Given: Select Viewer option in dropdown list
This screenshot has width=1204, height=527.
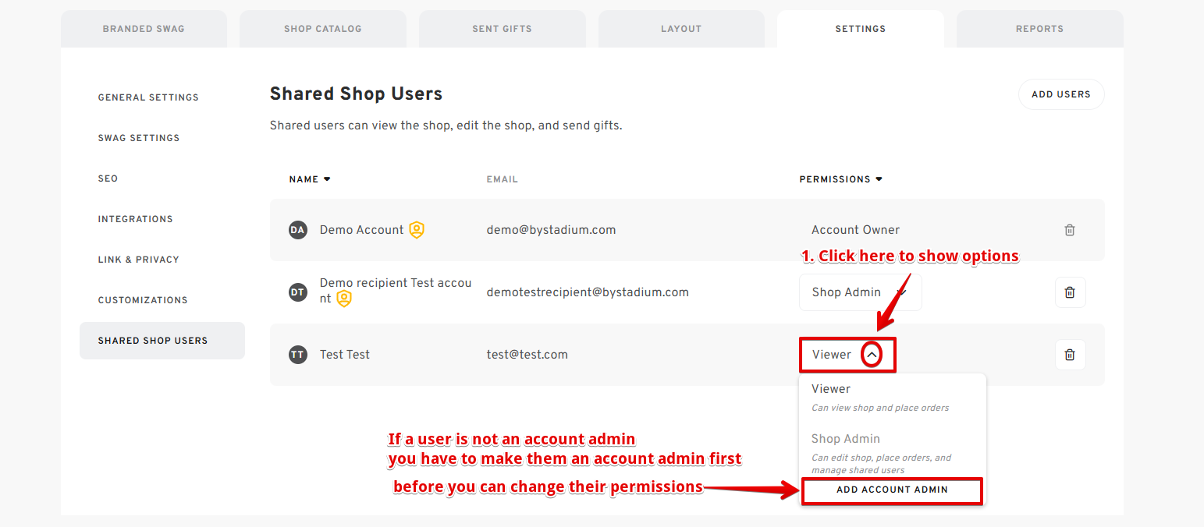Looking at the screenshot, I should point(892,398).
